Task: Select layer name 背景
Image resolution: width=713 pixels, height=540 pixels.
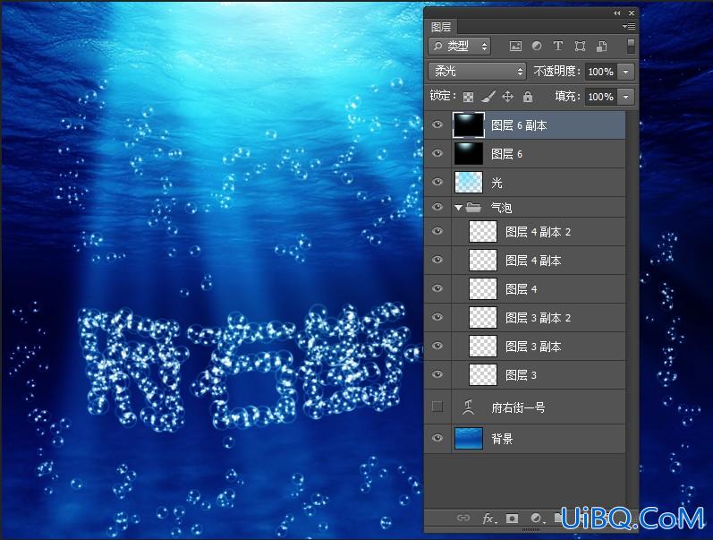Action: [502, 439]
